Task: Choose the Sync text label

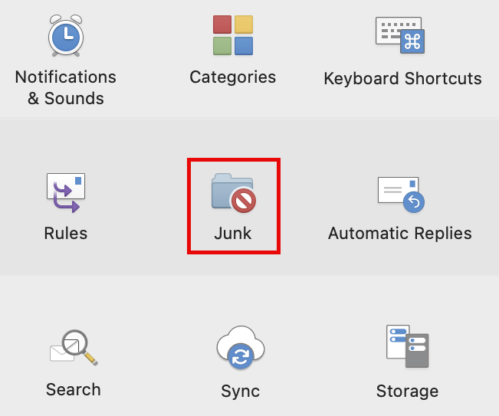Action: tap(240, 391)
